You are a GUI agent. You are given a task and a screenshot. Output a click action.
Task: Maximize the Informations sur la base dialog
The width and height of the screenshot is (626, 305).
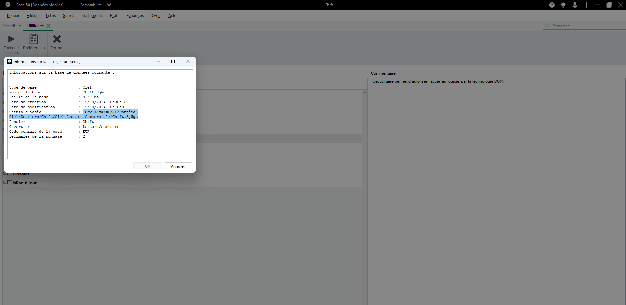[x=173, y=61]
